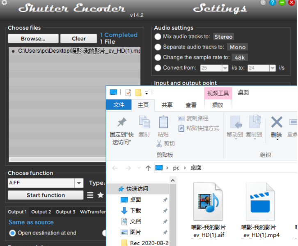Click the New folder quick access icon

pyautogui.click(x=138, y=93)
